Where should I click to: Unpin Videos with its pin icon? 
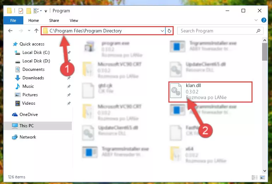point(69,103)
